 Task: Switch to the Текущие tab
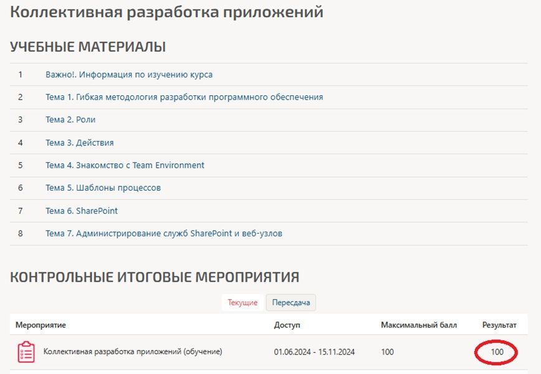click(242, 302)
